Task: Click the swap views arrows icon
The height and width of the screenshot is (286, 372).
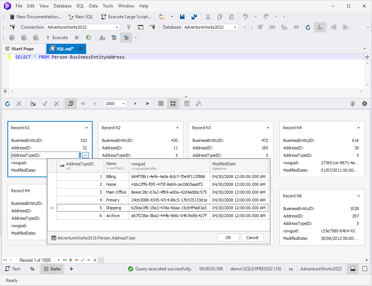Action: click(x=32, y=269)
